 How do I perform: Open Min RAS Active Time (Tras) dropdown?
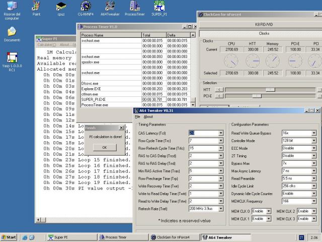point(221,171)
